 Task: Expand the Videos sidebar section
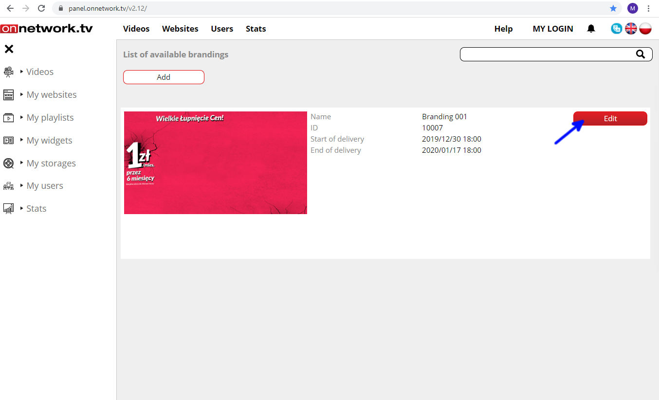(39, 72)
